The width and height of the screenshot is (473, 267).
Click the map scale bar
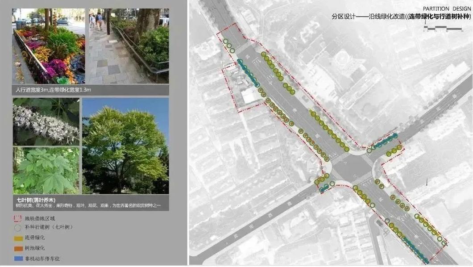point(443,29)
